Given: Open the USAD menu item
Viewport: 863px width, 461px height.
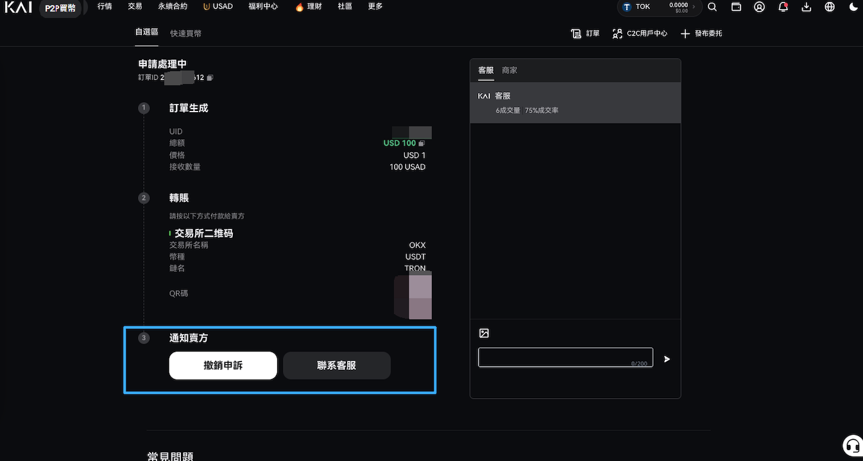Looking at the screenshot, I should click(218, 6).
